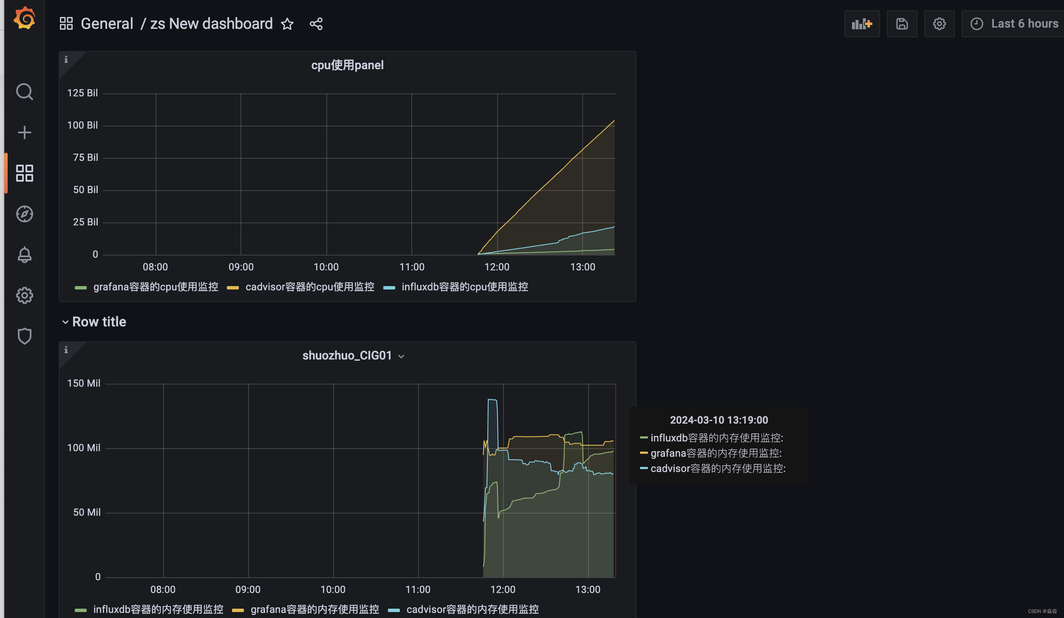Open color picker for cadvisor cpu yellow swatch

(233, 288)
